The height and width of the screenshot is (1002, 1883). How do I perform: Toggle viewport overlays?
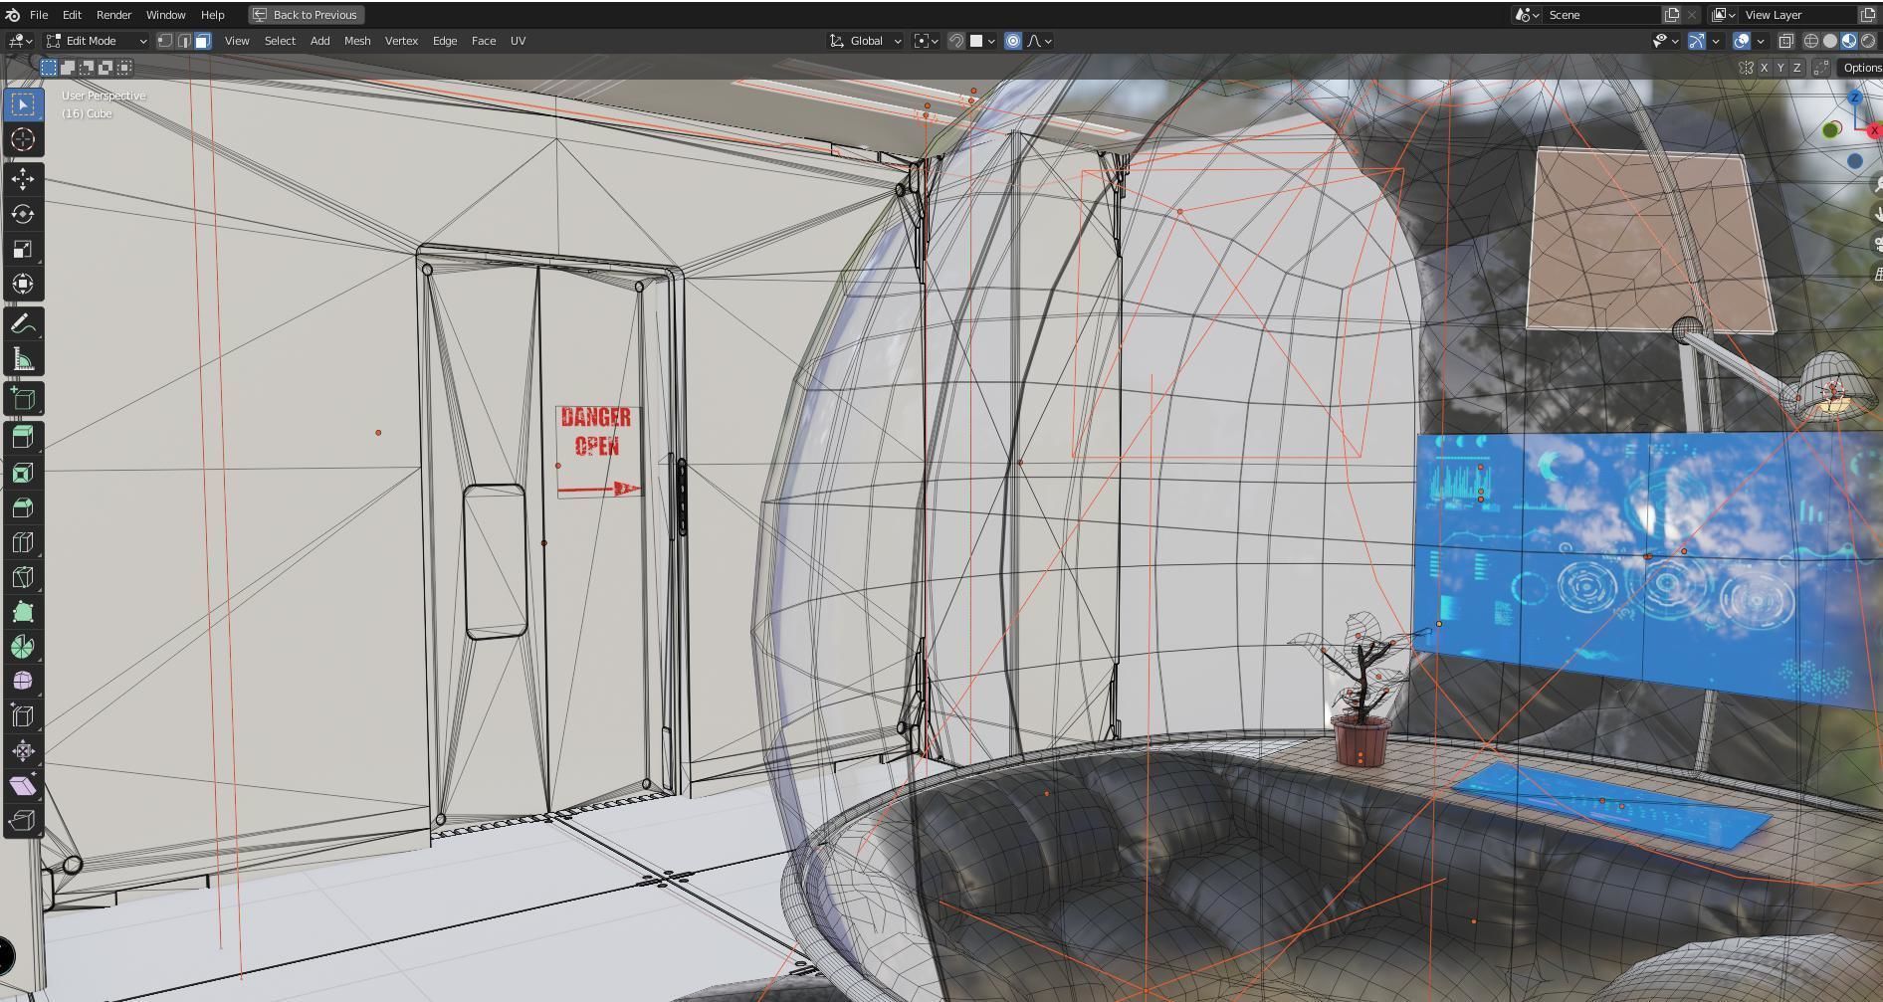coord(1742,41)
